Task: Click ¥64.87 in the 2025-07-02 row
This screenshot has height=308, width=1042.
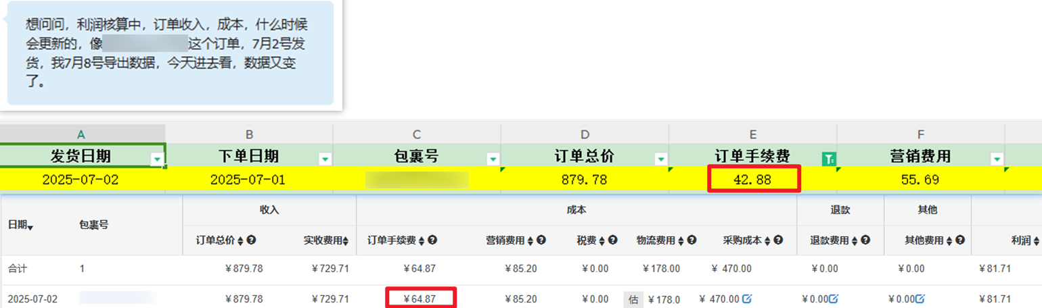Action: point(420,298)
